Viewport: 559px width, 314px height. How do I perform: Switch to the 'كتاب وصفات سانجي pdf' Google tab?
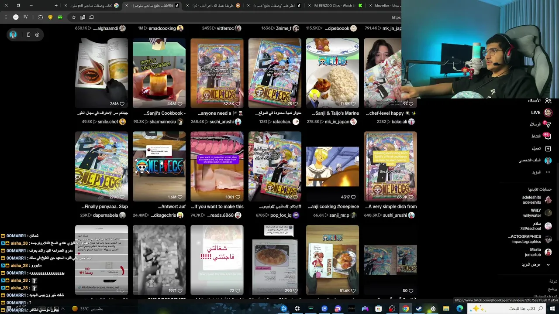tap(91, 6)
